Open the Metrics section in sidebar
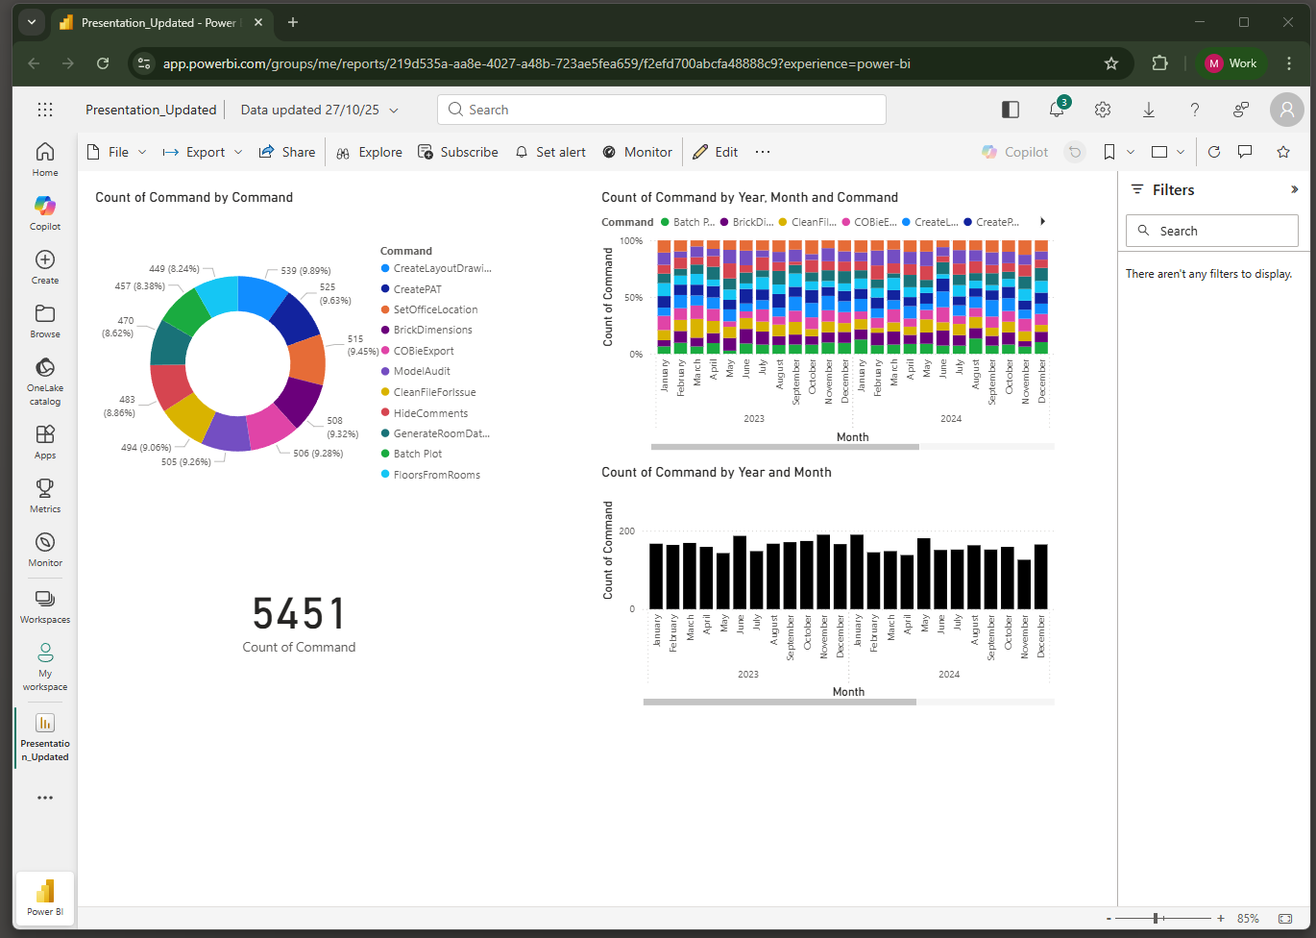 coord(44,494)
